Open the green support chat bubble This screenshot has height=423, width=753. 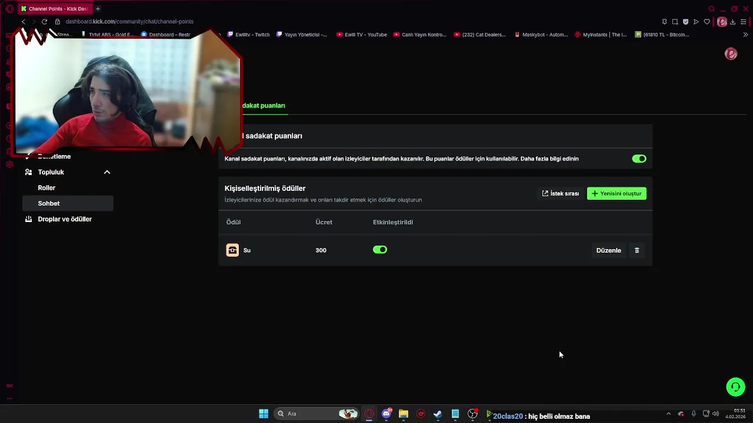pyautogui.click(x=735, y=387)
